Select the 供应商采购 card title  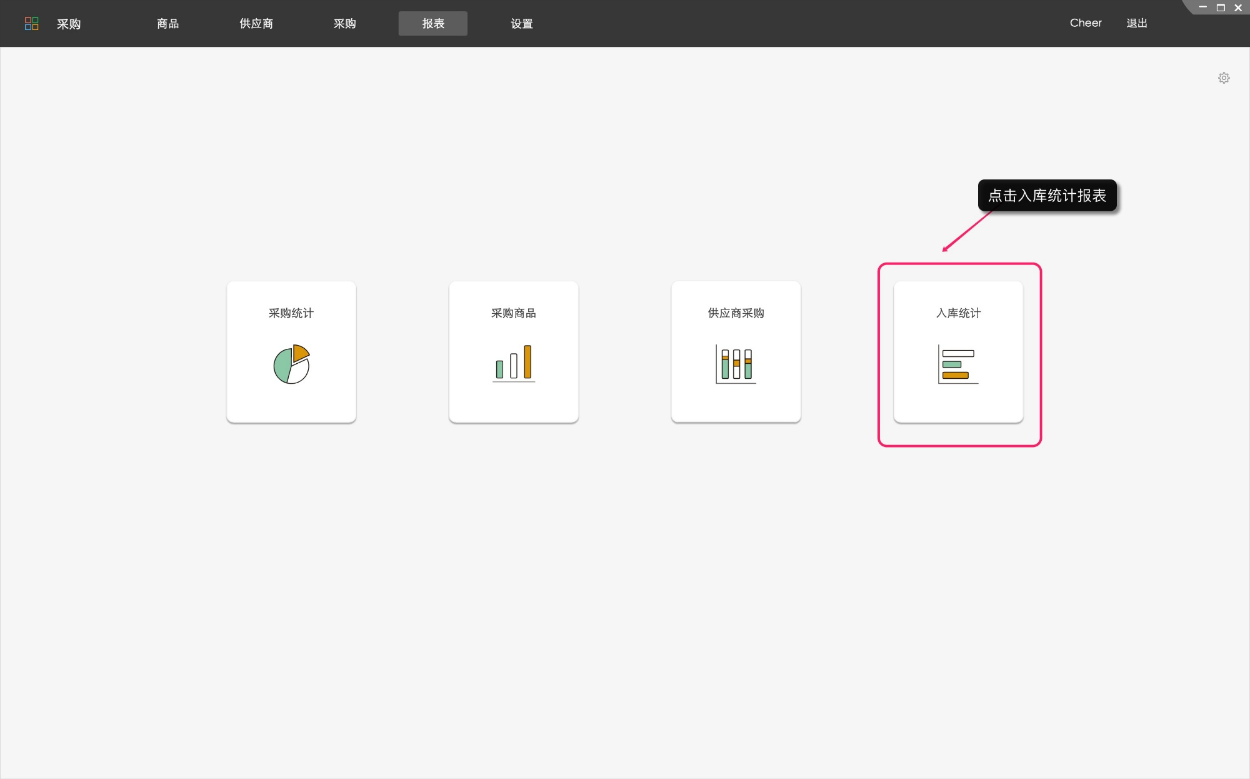pos(736,313)
